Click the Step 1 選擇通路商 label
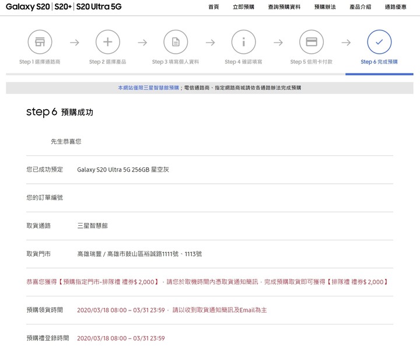 [x=40, y=62]
